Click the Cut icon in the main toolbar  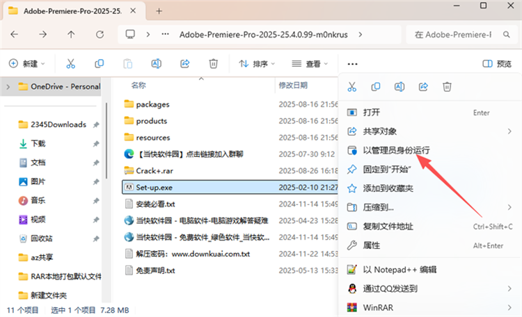pyautogui.click(x=70, y=63)
